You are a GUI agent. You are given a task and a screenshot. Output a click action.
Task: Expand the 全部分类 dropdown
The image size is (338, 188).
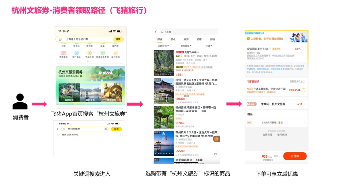[163, 46]
